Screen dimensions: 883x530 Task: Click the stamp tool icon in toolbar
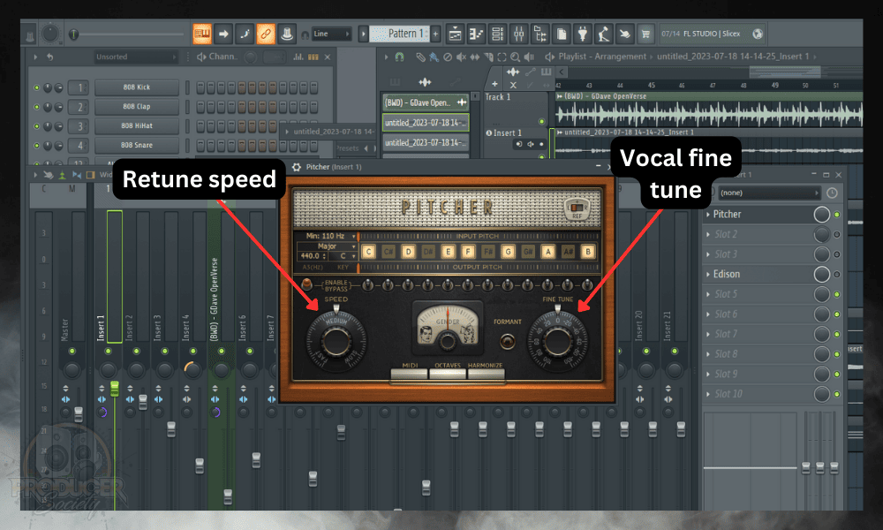[x=287, y=34]
